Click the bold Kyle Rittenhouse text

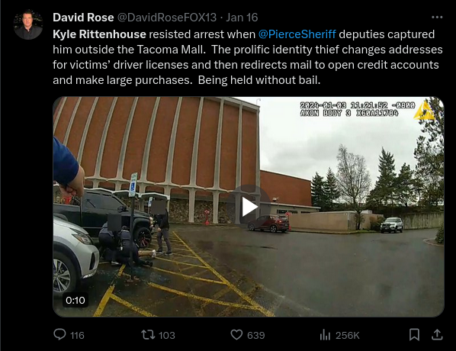point(99,34)
